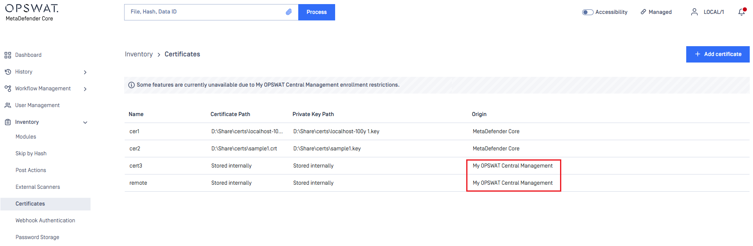Go to Webhook Authentication page
The image size is (753, 246).
(x=45, y=221)
